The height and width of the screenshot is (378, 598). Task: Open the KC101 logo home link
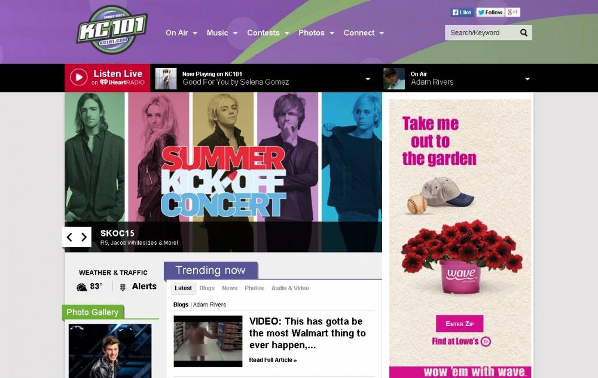pos(112,30)
